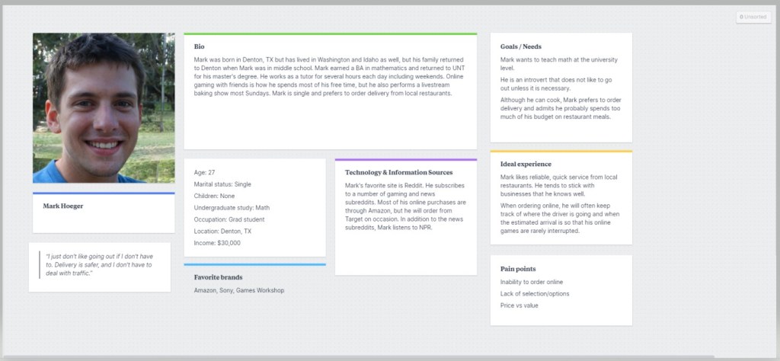Select Mark Hoeger's portrait photo
The width and height of the screenshot is (780, 361).
104,107
